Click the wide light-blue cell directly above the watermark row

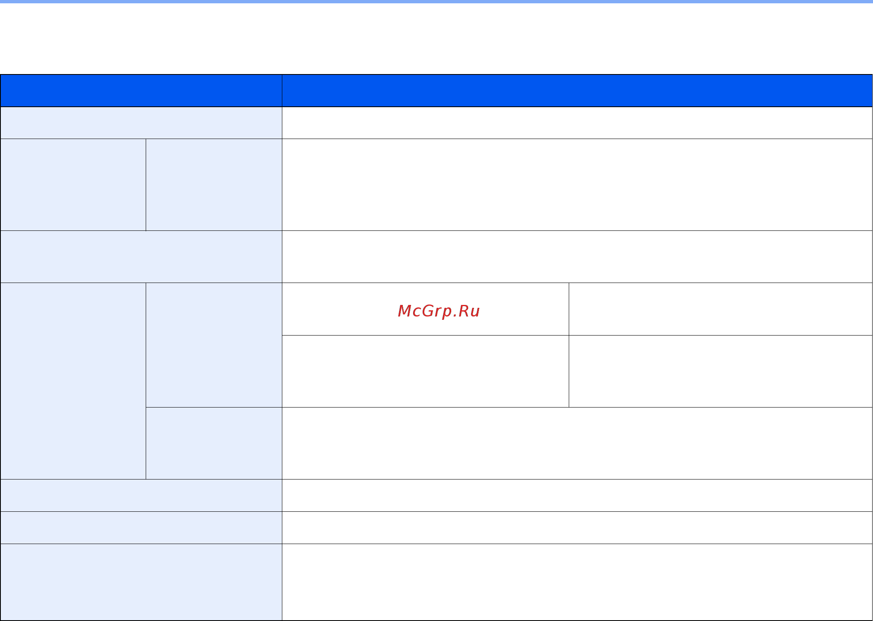(x=141, y=257)
